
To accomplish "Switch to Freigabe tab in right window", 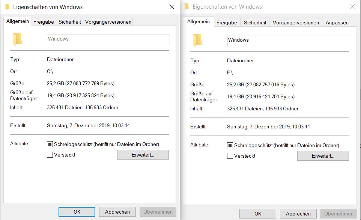I will (x=227, y=23).
